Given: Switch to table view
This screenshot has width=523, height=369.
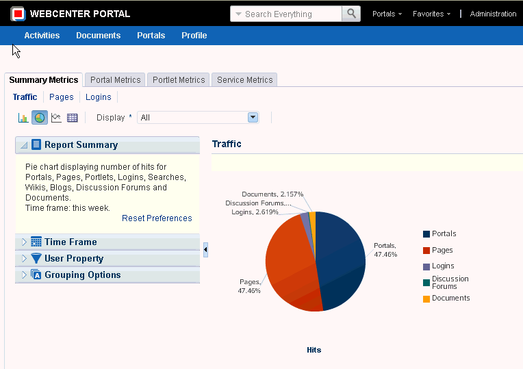Looking at the screenshot, I should click(73, 118).
